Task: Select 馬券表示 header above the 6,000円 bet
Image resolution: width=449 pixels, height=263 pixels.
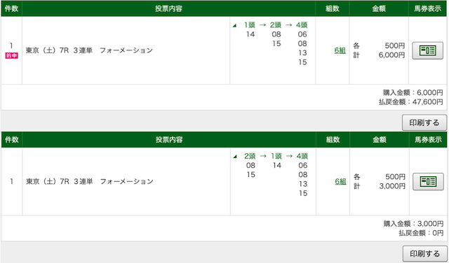Action: click(x=427, y=8)
